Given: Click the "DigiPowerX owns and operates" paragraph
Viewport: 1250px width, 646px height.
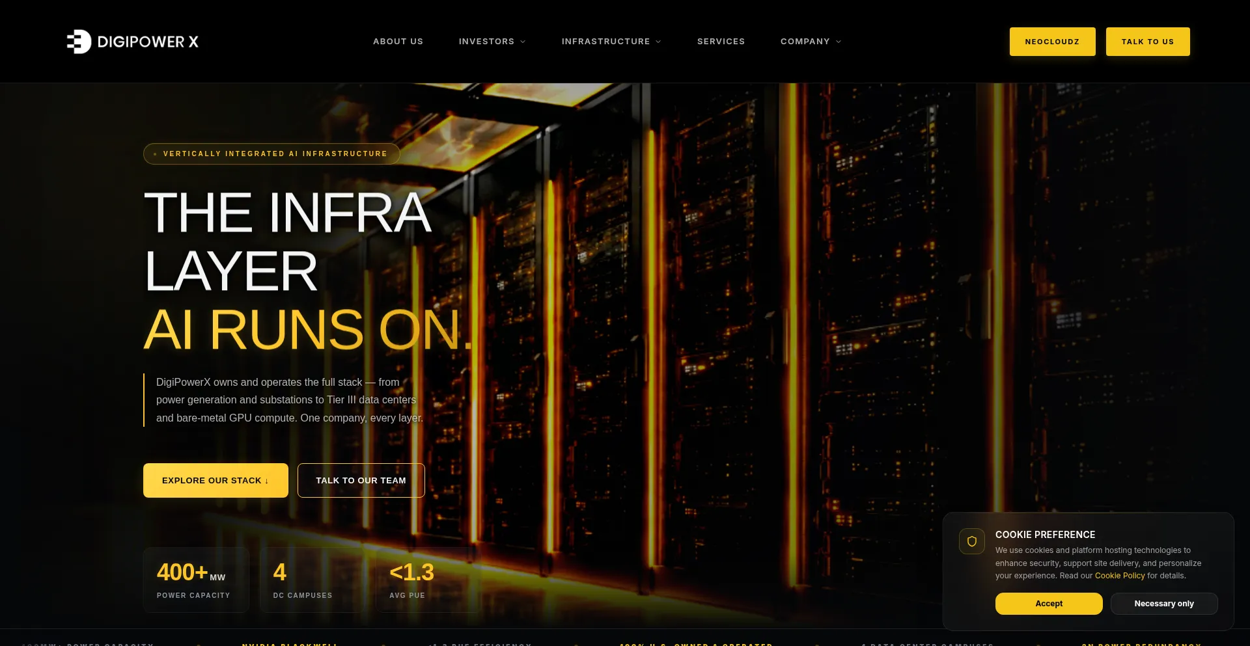Looking at the screenshot, I should 290,400.
